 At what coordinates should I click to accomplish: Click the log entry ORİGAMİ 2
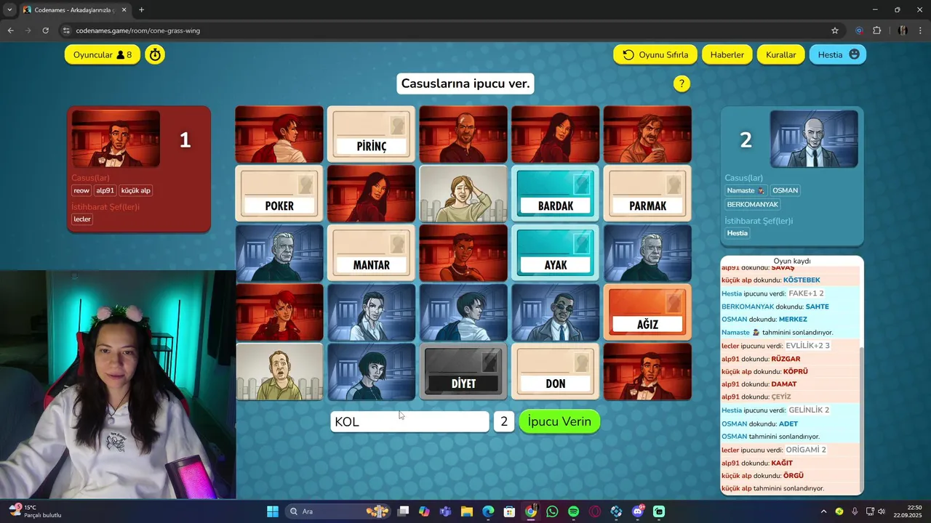[x=806, y=450]
